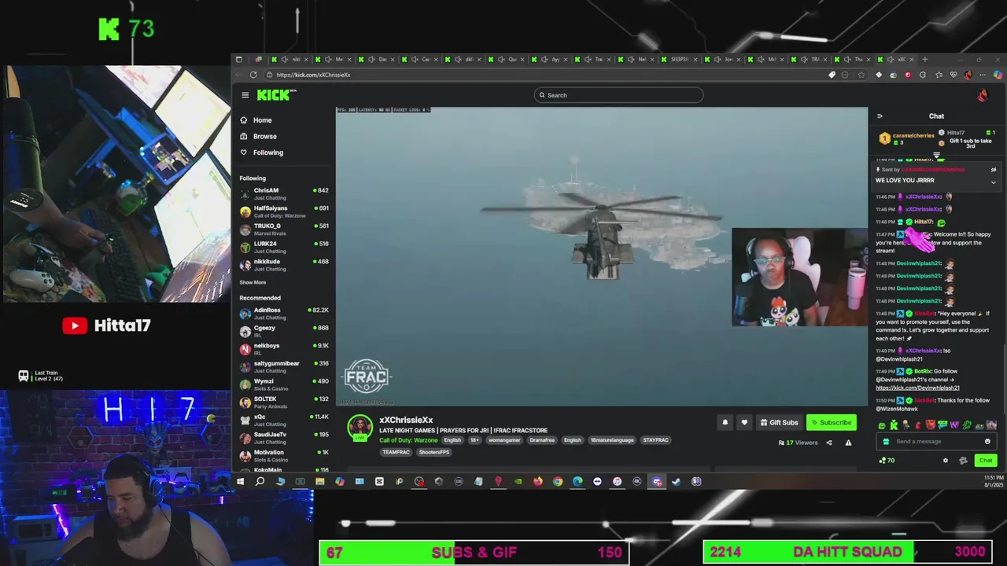1007x566 pixels.
Task: Click the chat identity badge icon
Action: (x=963, y=461)
